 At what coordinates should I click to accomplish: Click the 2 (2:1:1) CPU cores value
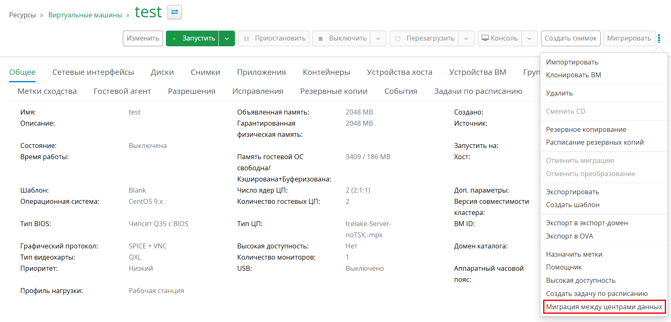(x=358, y=190)
